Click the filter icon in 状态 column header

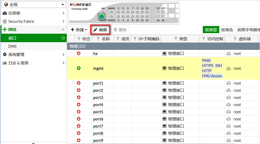[79, 39]
